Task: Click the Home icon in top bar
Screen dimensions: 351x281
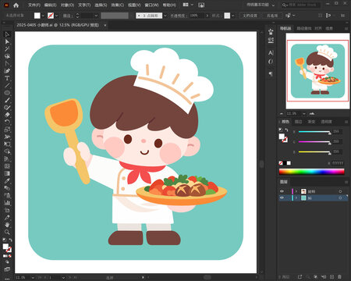Action: tap(16, 5)
